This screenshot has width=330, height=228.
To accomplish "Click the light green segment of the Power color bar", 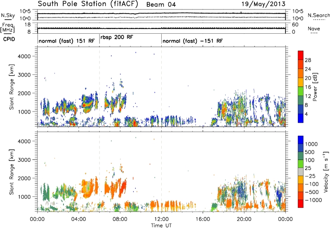I will tap(301, 91).
